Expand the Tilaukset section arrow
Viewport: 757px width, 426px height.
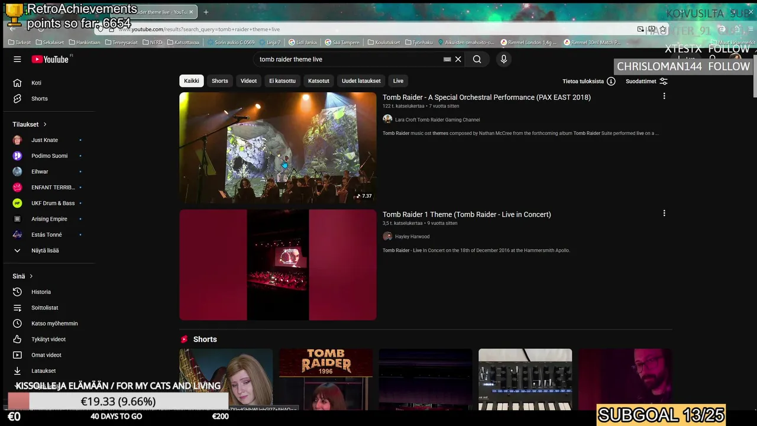[x=44, y=124]
